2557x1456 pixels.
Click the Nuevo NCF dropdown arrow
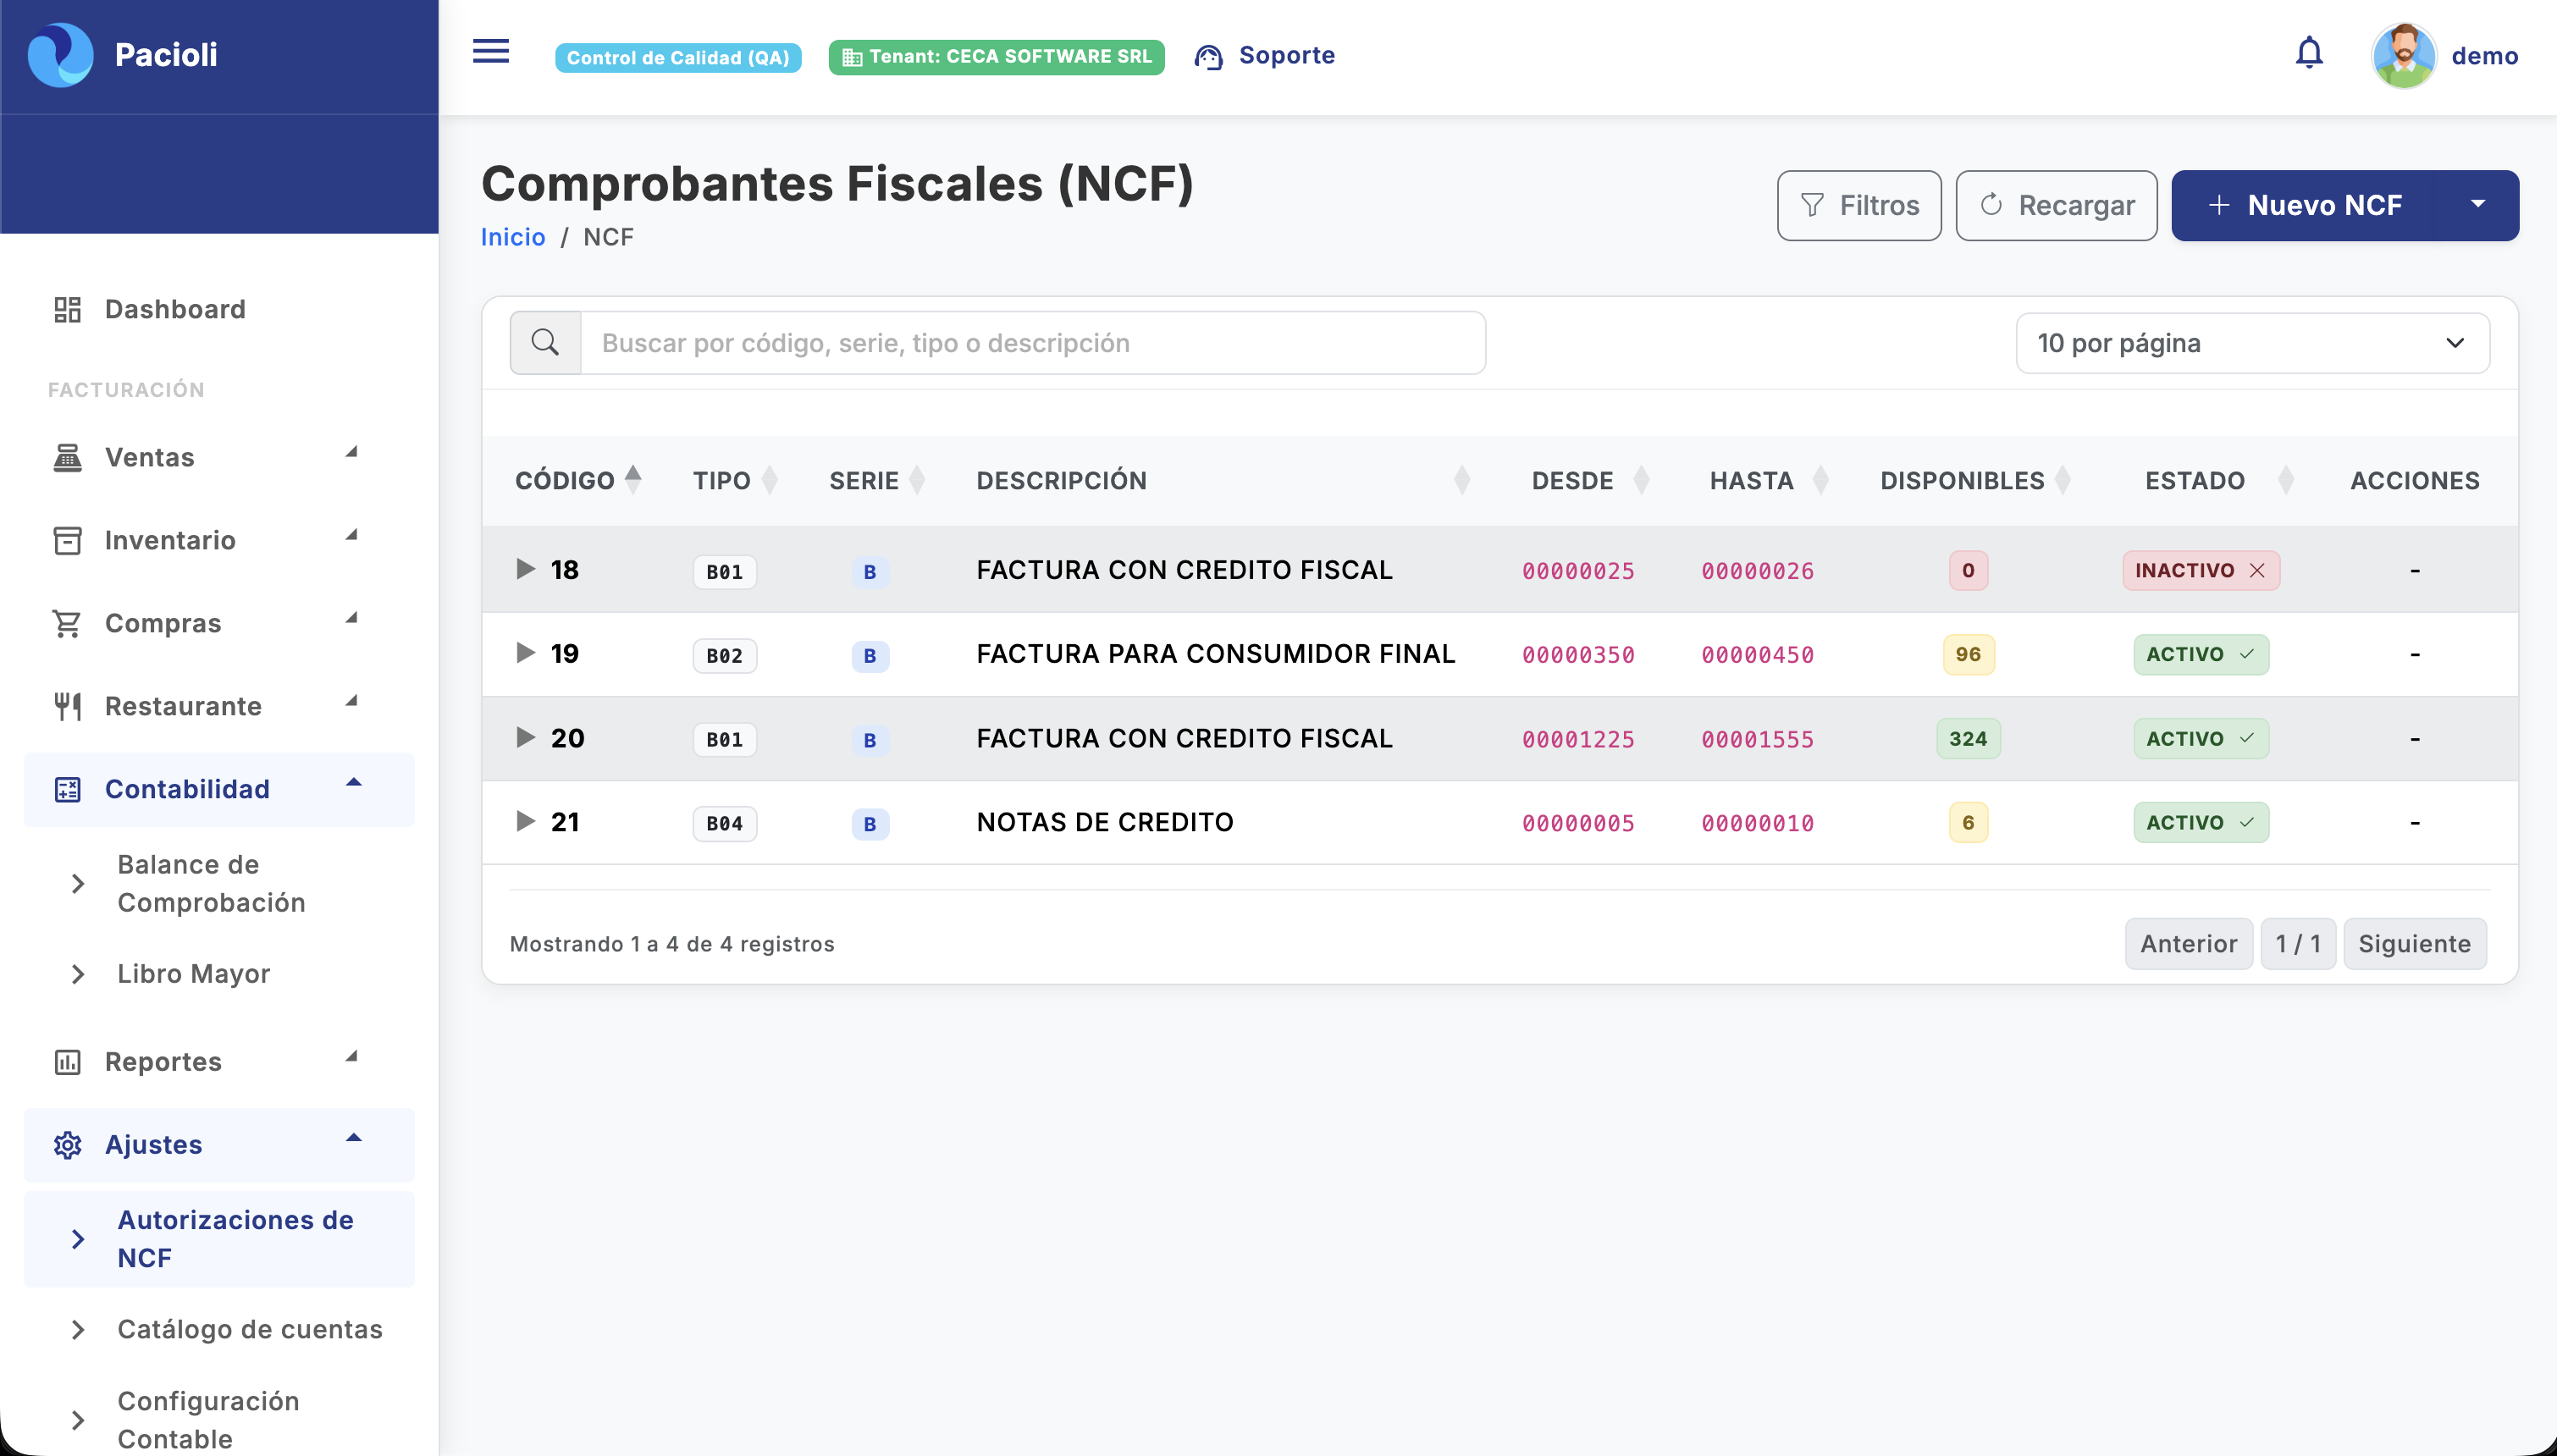point(2478,205)
